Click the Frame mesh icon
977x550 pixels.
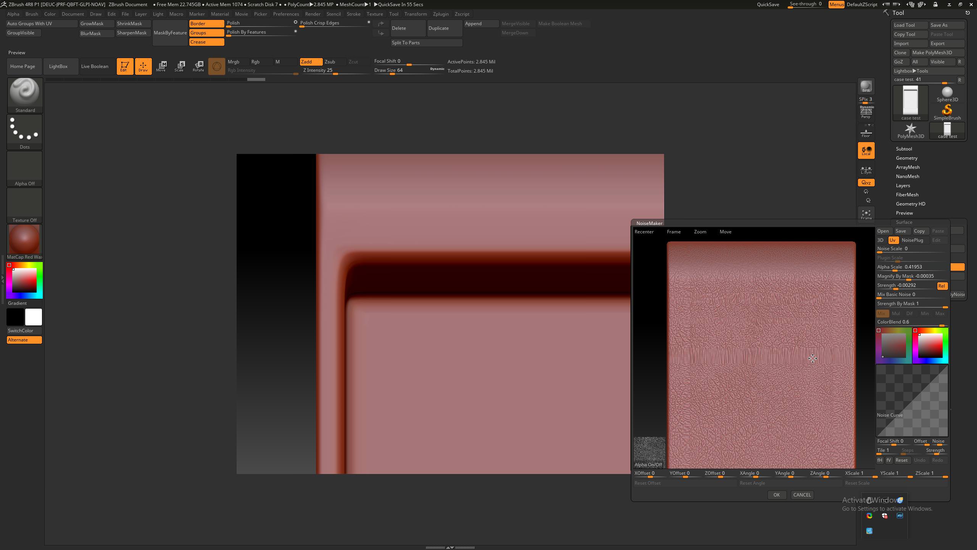coord(866,215)
